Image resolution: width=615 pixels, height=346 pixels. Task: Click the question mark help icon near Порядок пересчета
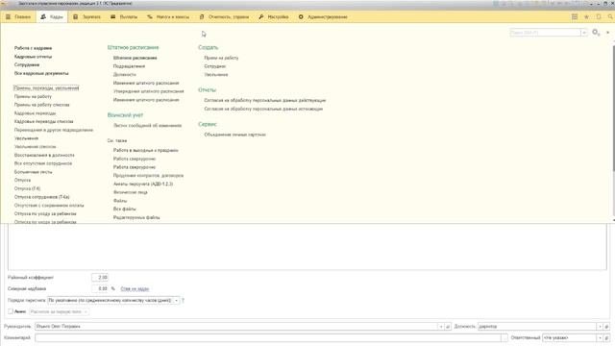[183, 300]
